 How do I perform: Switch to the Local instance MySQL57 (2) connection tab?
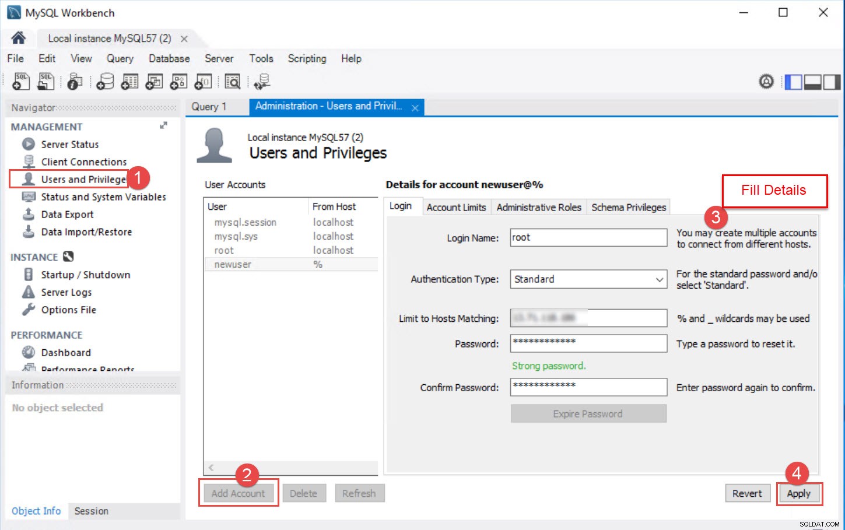pyautogui.click(x=110, y=38)
